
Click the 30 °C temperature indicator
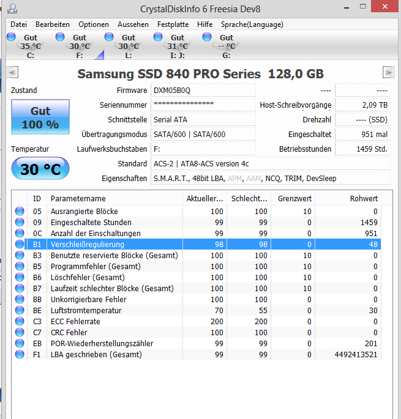[40, 169]
